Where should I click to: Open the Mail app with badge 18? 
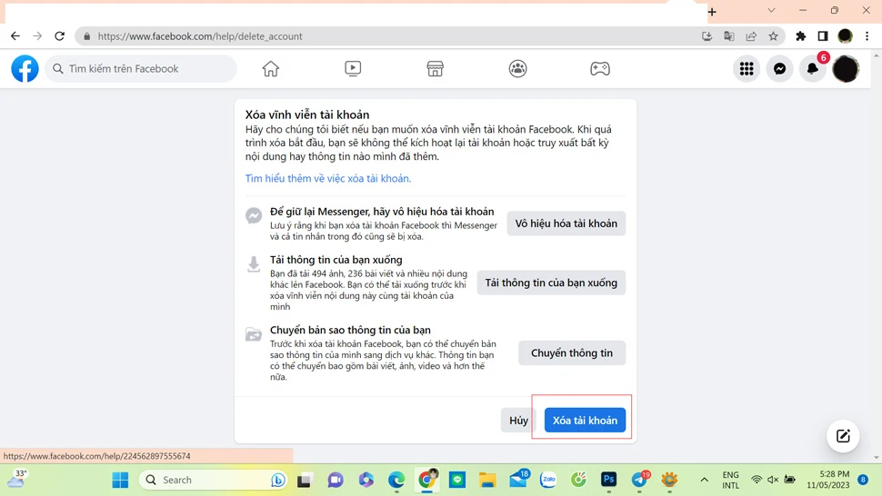tap(518, 479)
